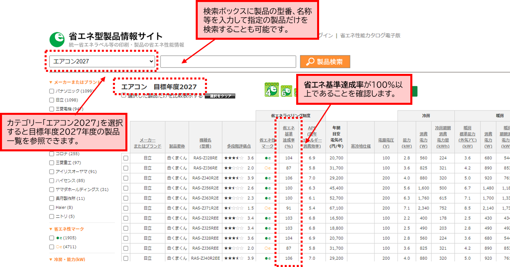Sort by 暖房標準能力(外気7℃) column header
This screenshot has height=267, width=510.
467,137
